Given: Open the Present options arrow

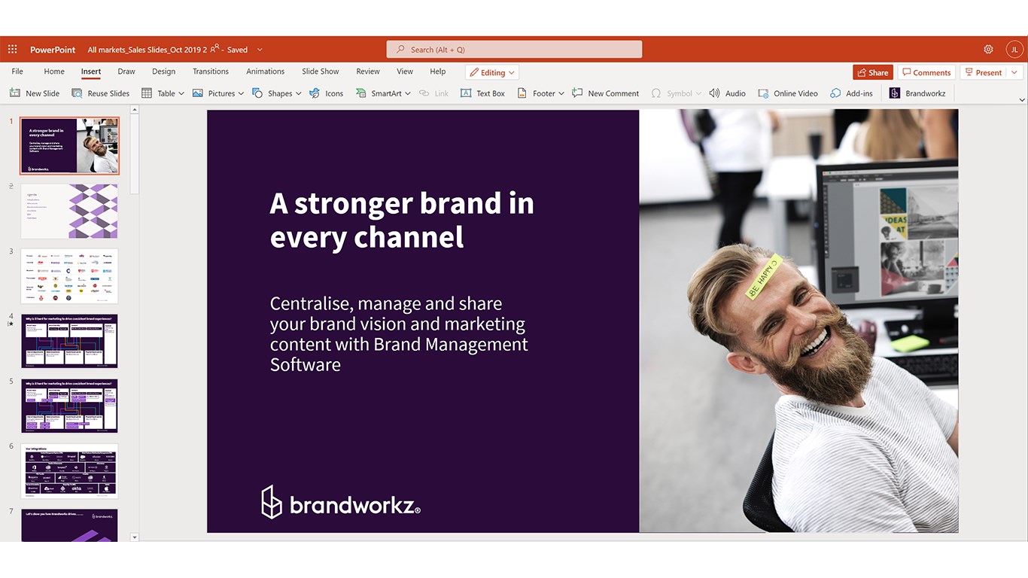Looking at the screenshot, I should point(1014,72).
